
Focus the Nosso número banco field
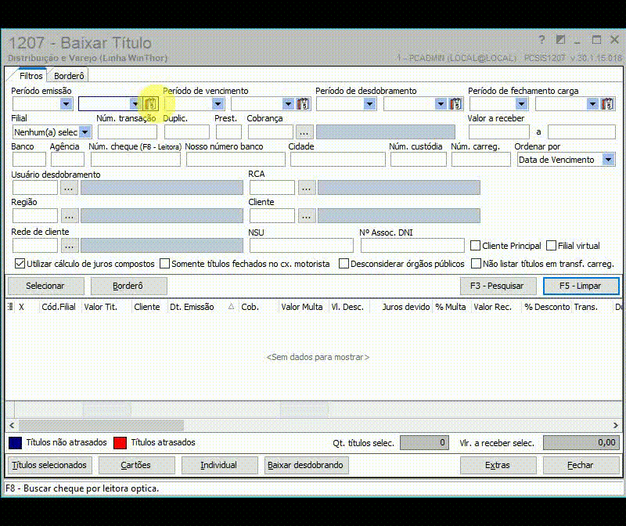pos(236,160)
